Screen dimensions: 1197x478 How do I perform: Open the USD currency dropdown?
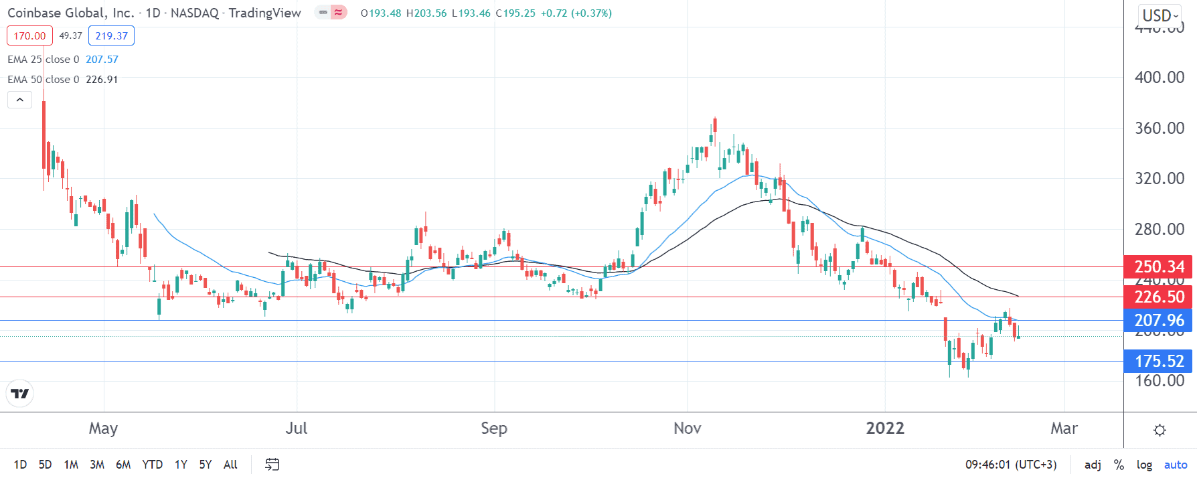coord(1160,15)
